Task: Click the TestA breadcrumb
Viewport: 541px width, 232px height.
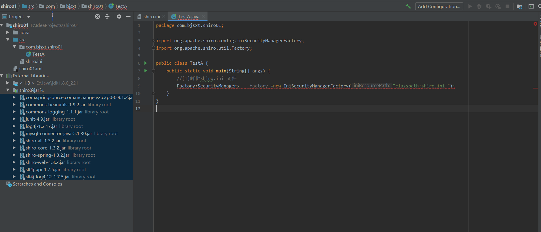Action: (x=118, y=6)
